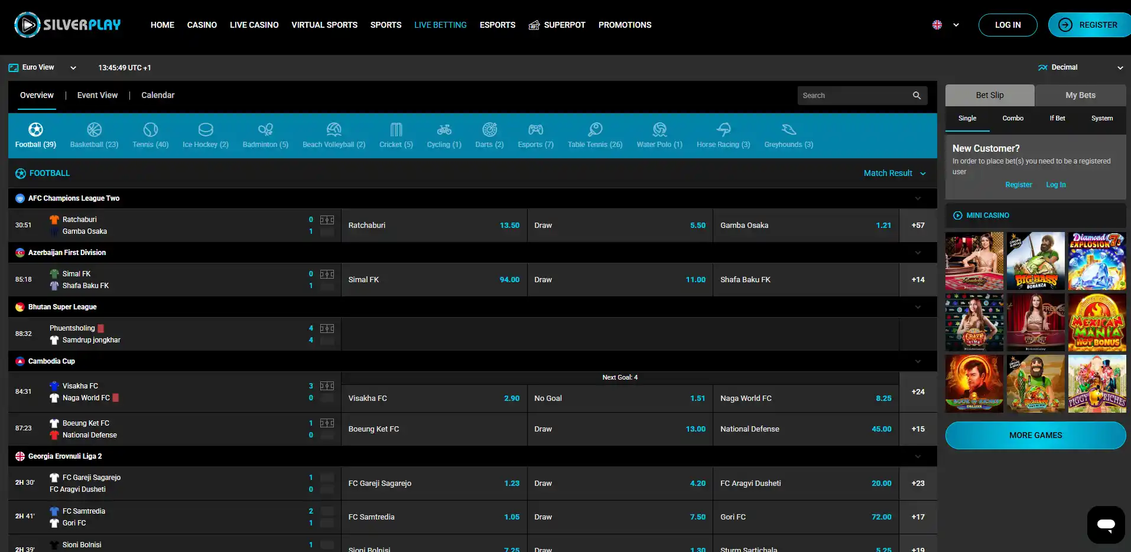Open pitch view for Ratchaburi match
The width and height of the screenshot is (1131, 552).
tap(327, 220)
